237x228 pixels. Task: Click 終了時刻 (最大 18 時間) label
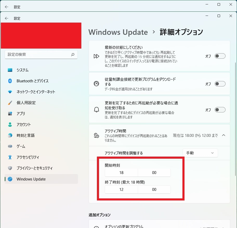125,182
